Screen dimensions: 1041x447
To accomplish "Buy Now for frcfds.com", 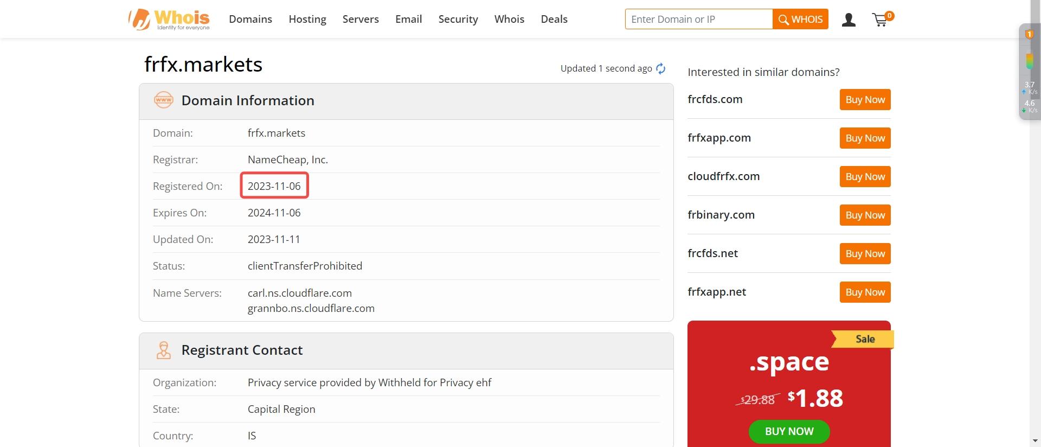I will (865, 100).
